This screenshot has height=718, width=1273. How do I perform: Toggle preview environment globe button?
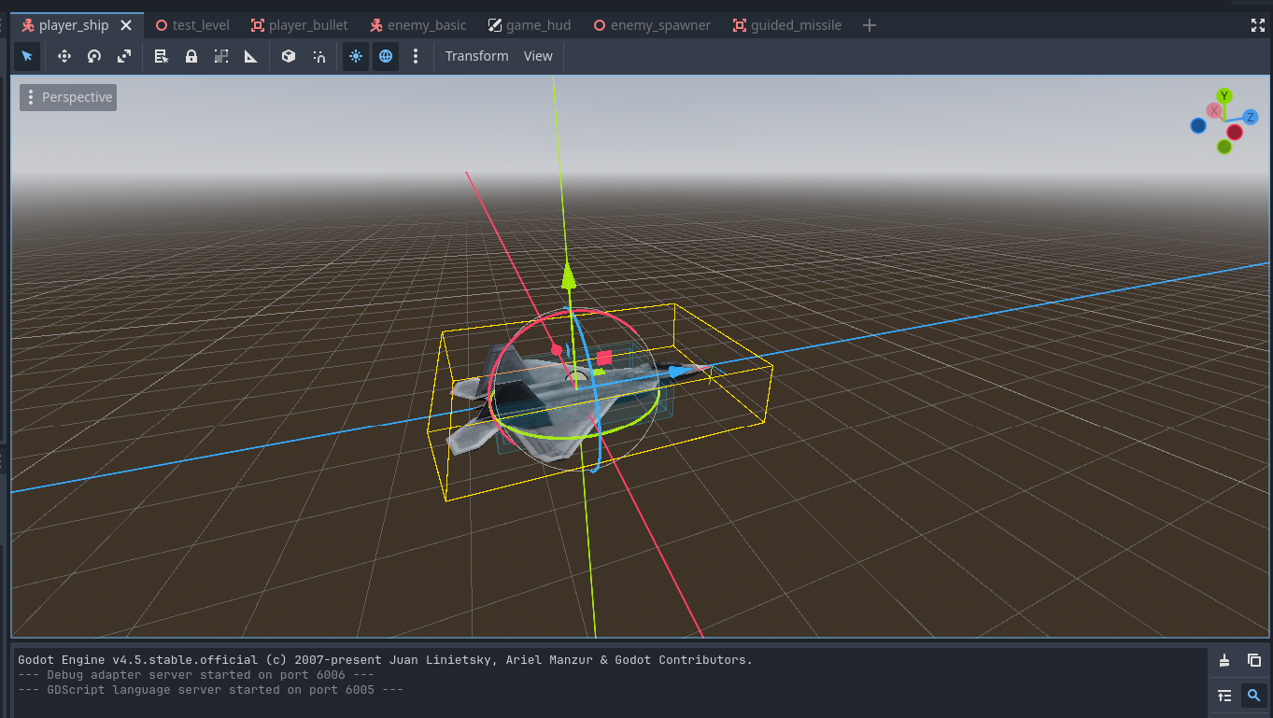point(386,56)
